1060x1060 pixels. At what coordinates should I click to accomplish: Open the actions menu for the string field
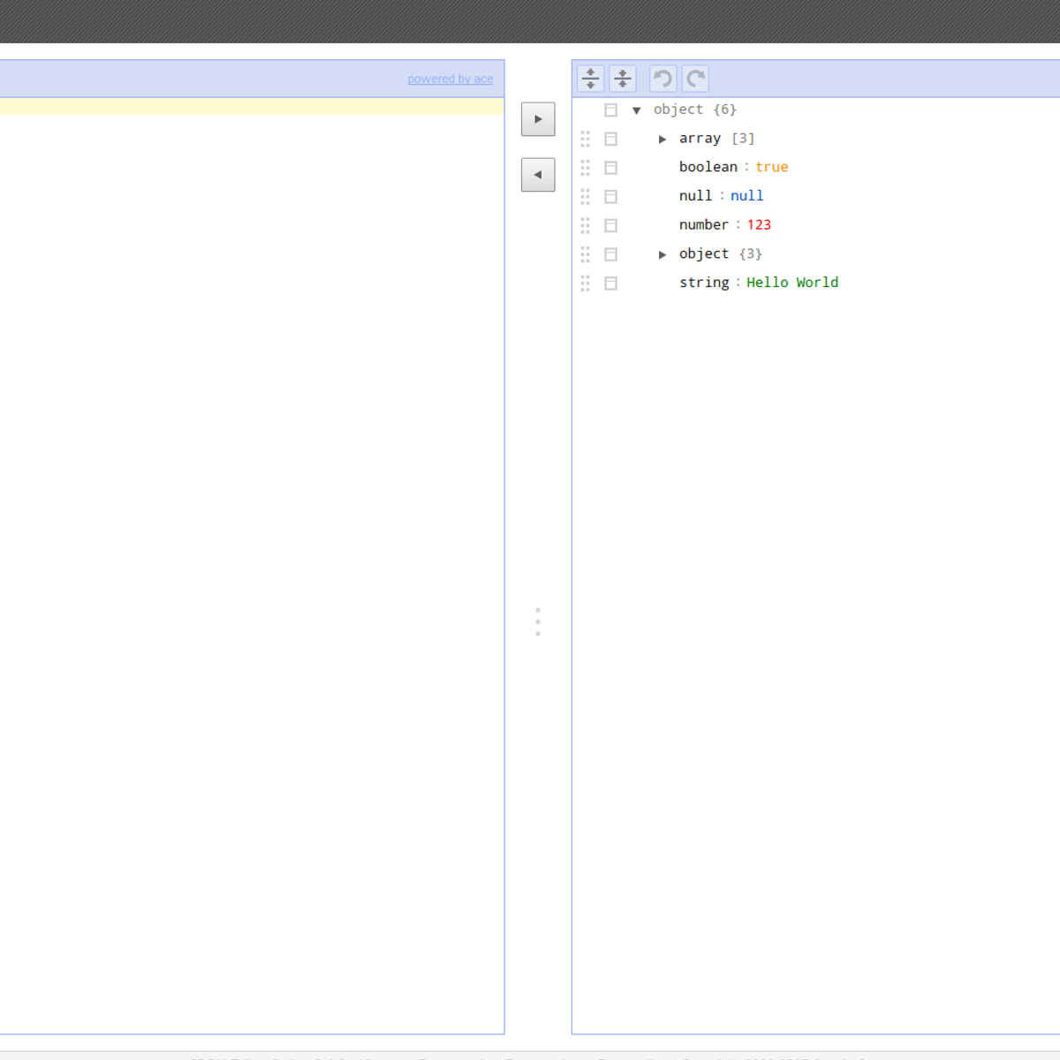point(610,283)
